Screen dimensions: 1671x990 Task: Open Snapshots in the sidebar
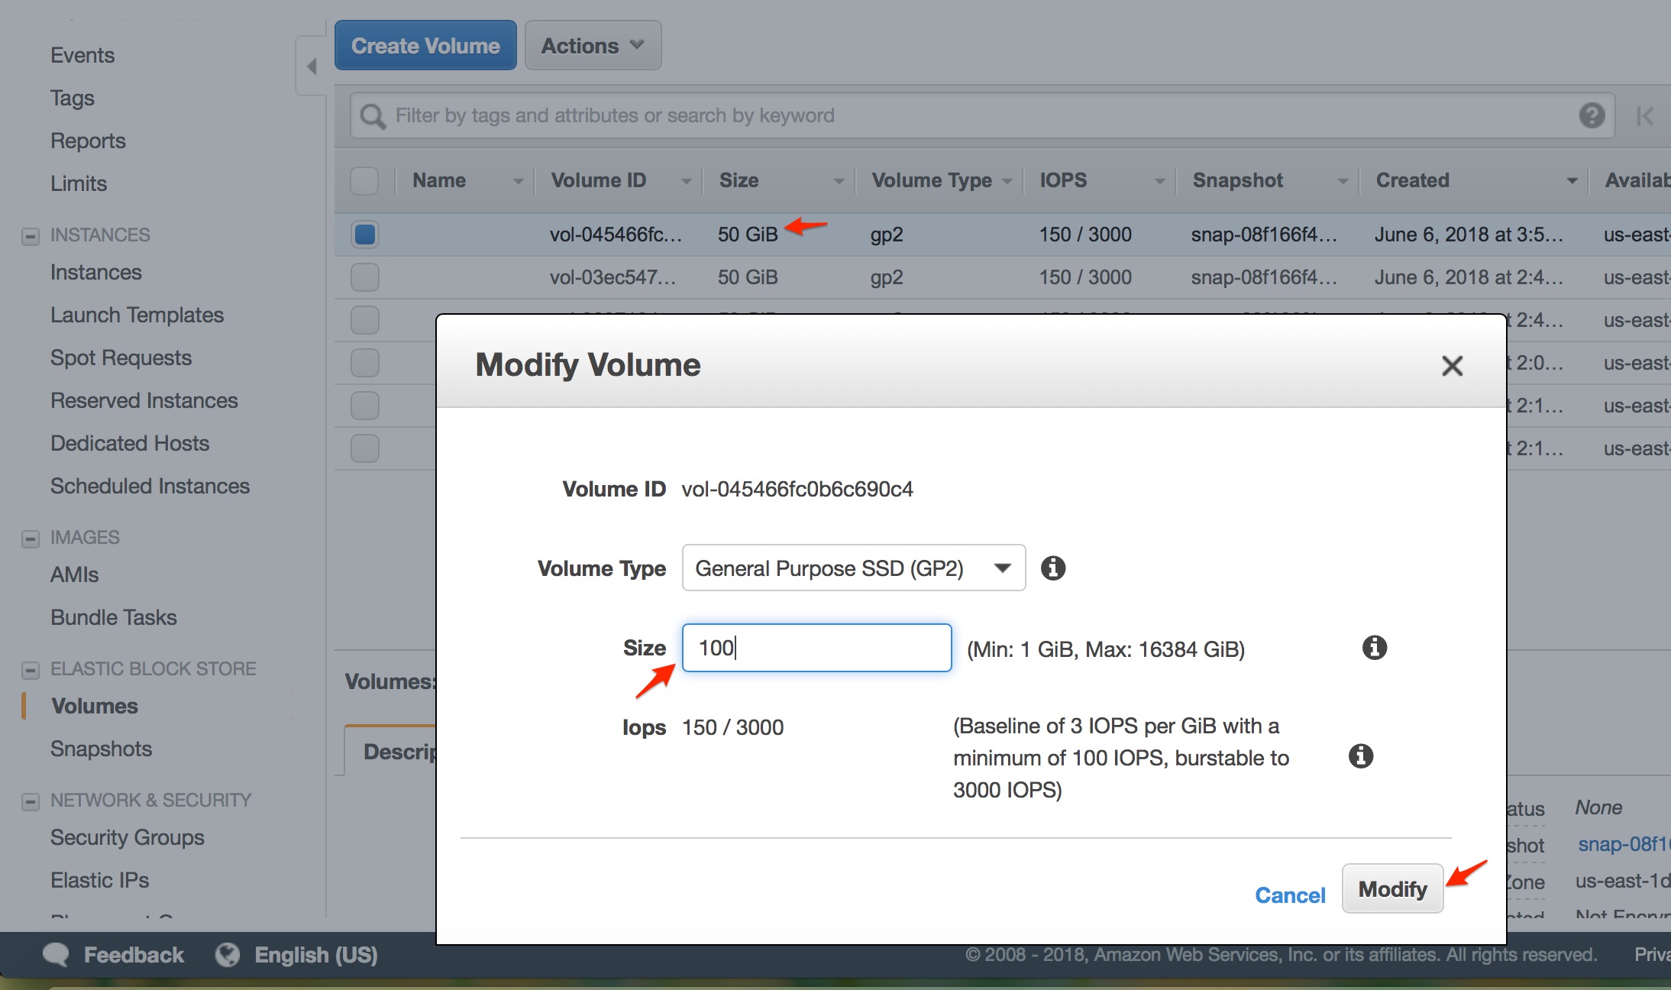[102, 749]
